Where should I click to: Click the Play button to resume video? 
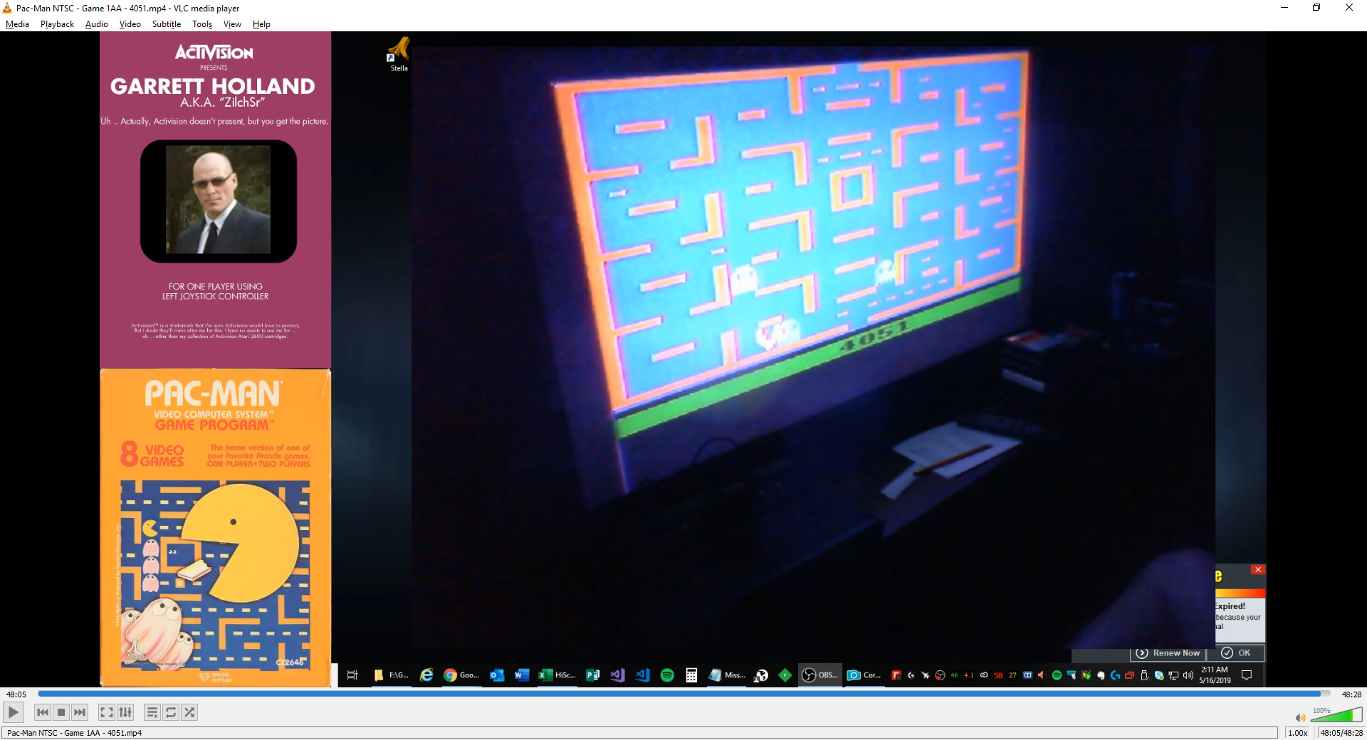click(14, 712)
